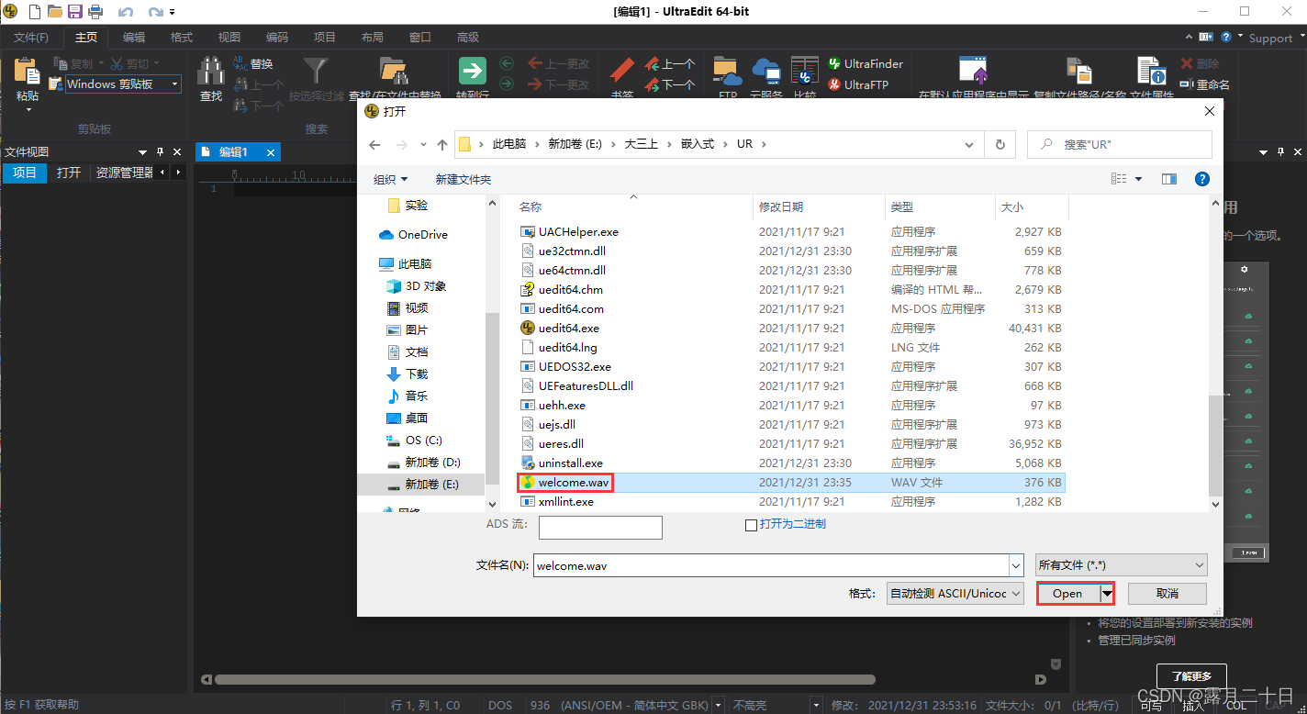The height and width of the screenshot is (714, 1307).
Task: Launch the 比较 (Compare) tool
Action: point(803,70)
